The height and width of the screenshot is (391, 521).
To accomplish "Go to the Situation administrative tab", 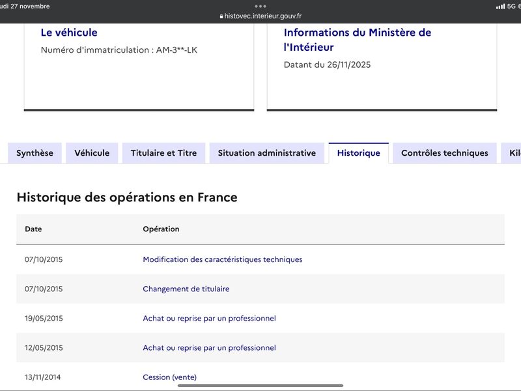I will (x=266, y=153).
